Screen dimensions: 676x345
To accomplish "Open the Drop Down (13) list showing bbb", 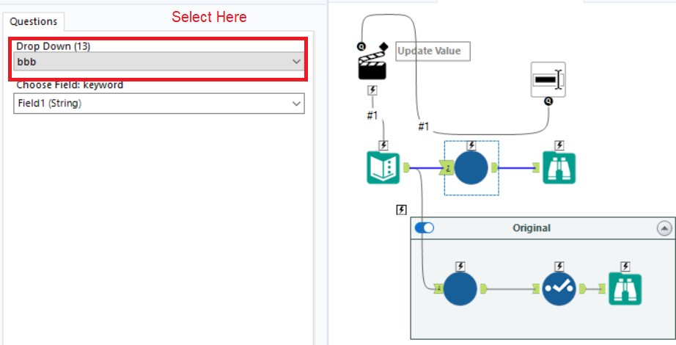I will click(159, 62).
